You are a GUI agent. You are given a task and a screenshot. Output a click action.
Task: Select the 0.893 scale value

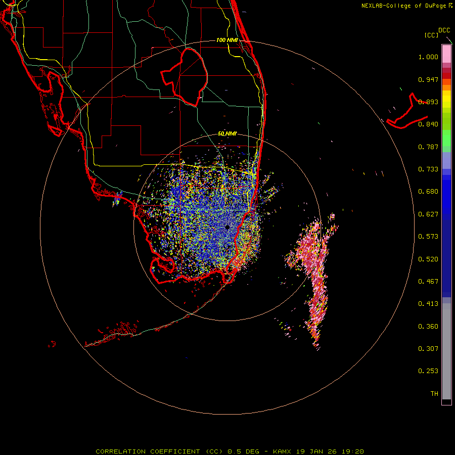tap(428, 102)
